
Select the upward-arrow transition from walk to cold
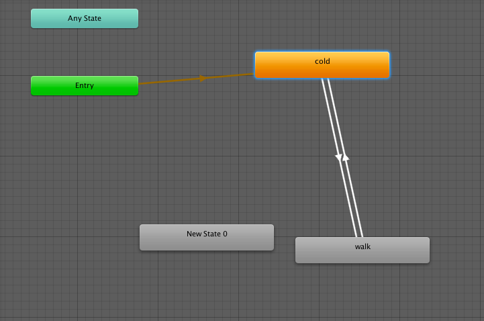pos(346,158)
